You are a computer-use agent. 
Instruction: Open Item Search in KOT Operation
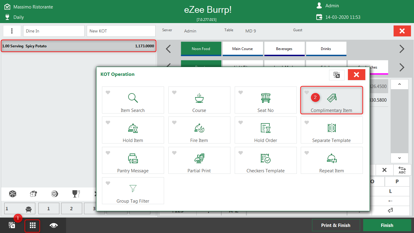coord(133,100)
